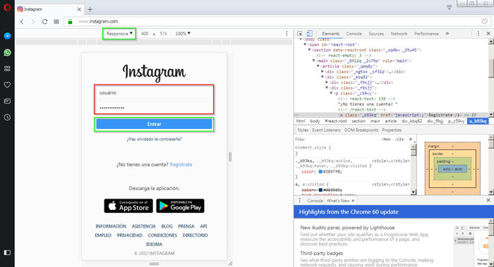Click the secure lock icon
This screenshot has width=494, height=267.
coord(70,21)
